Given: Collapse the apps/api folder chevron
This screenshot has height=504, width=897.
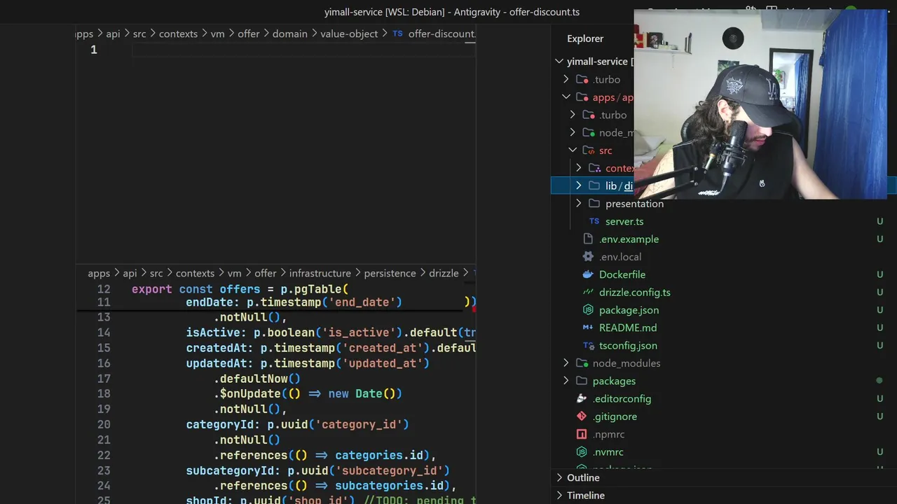Looking at the screenshot, I should [566, 97].
